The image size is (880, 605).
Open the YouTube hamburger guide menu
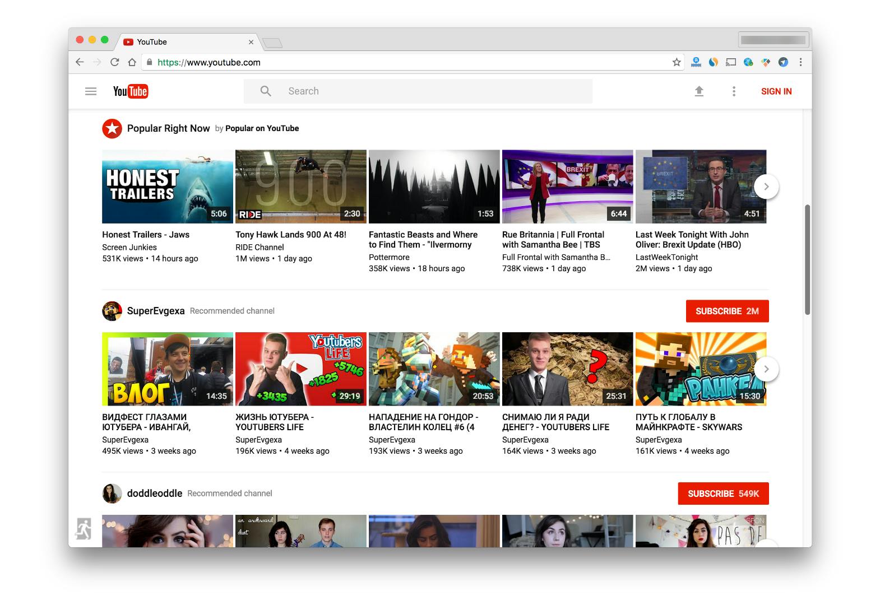click(91, 91)
